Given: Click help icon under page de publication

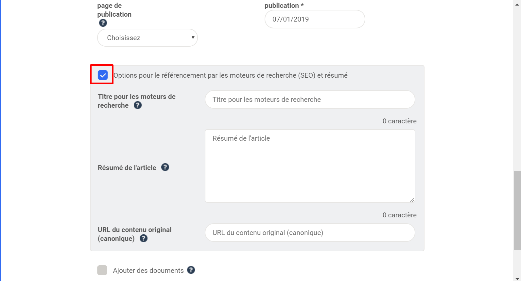Looking at the screenshot, I should click(103, 23).
